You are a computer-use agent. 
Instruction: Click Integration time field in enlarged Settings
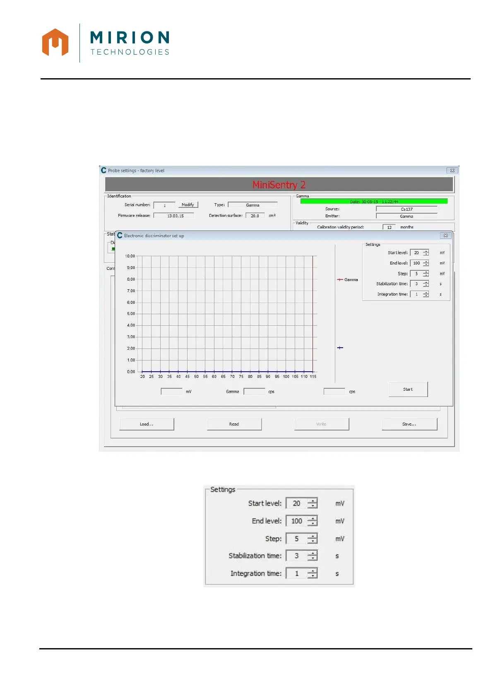coord(297,573)
